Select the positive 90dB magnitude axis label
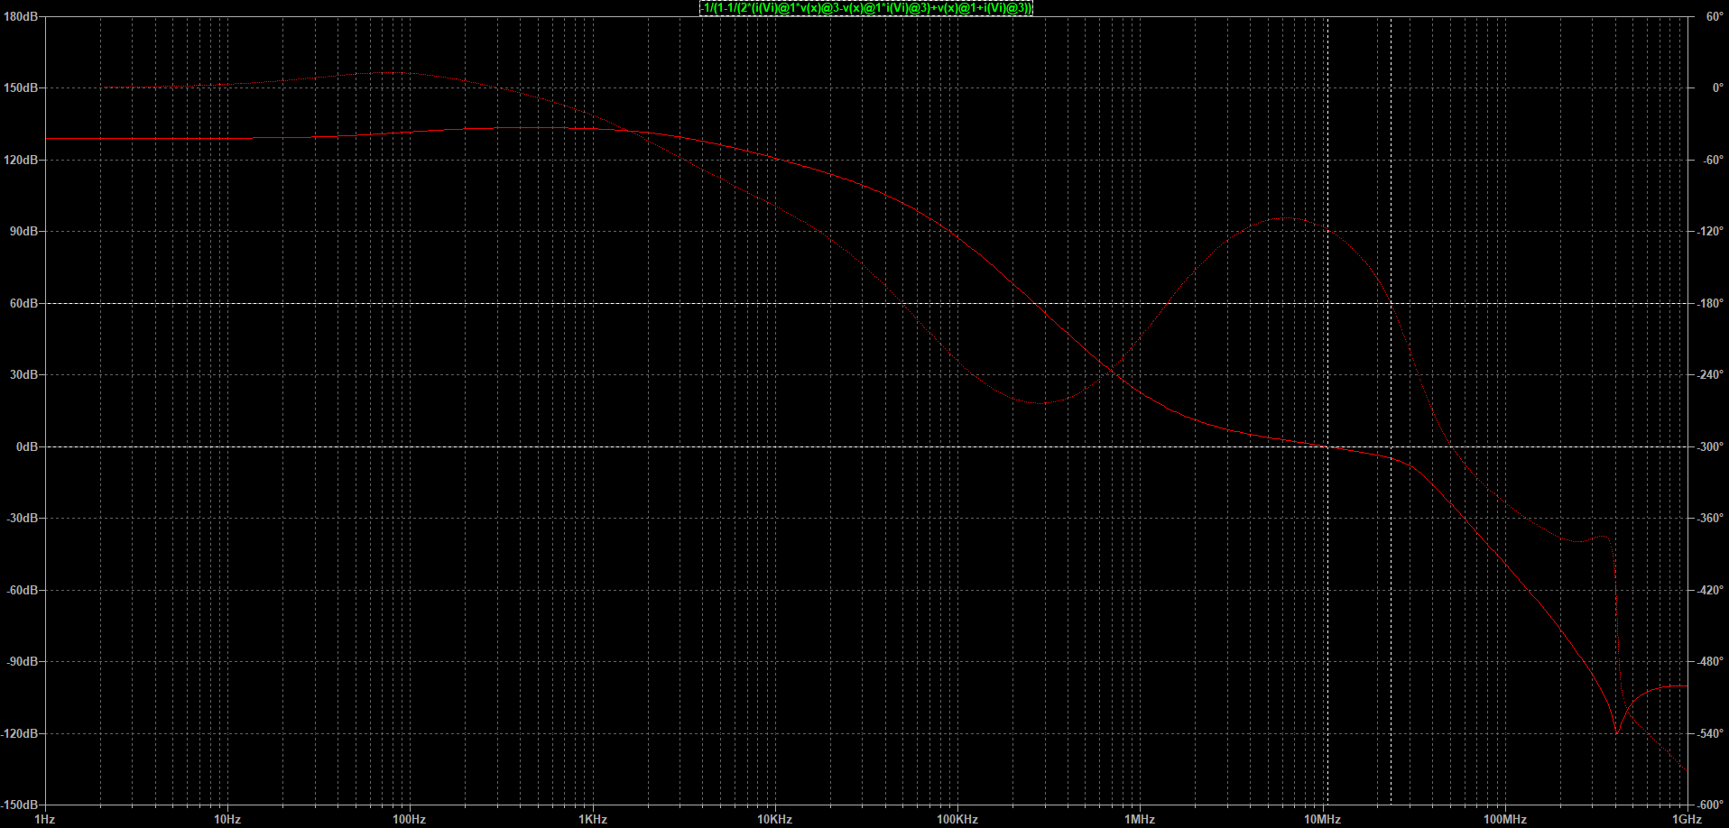The width and height of the screenshot is (1729, 828). 23,232
